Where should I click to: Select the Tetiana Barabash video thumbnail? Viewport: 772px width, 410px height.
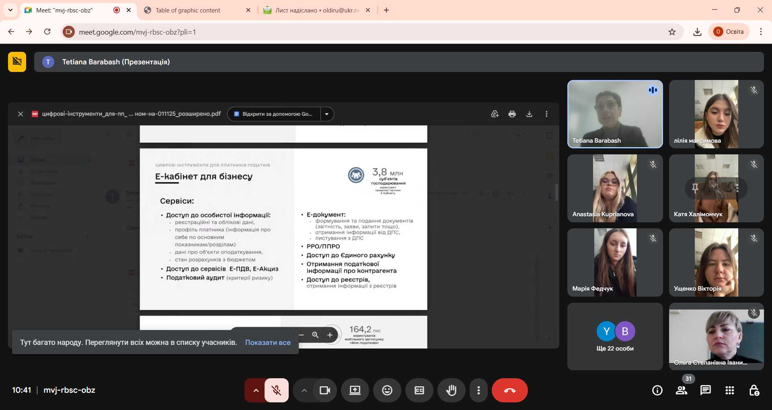[x=615, y=114]
